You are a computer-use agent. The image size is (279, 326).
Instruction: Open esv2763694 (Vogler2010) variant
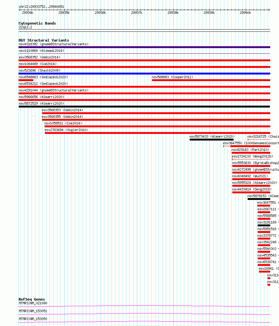click(x=66, y=130)
